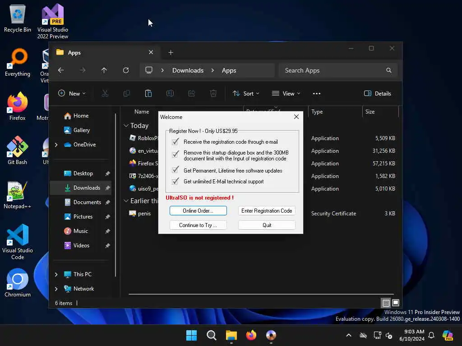Select the Firefox S installer file
Image resolution: width=462 pixels, height=346 pixels.
coord(143,163)
